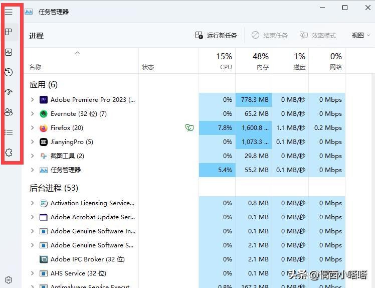The width and height of the screenshot is (375, 288).
Task: Sort by 状态 status column header
Action: pyautogui.click(x=148, y=67)
